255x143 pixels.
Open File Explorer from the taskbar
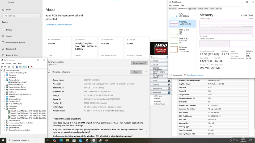[67, 140]
